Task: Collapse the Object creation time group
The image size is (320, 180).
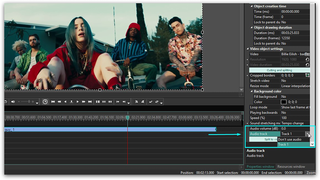Action: point(251,6)
